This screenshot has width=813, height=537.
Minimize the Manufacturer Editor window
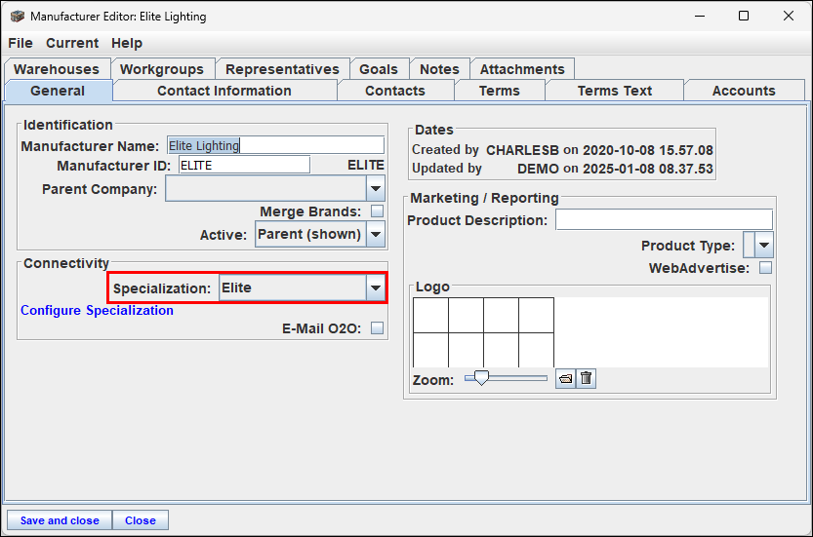[700, 16]
